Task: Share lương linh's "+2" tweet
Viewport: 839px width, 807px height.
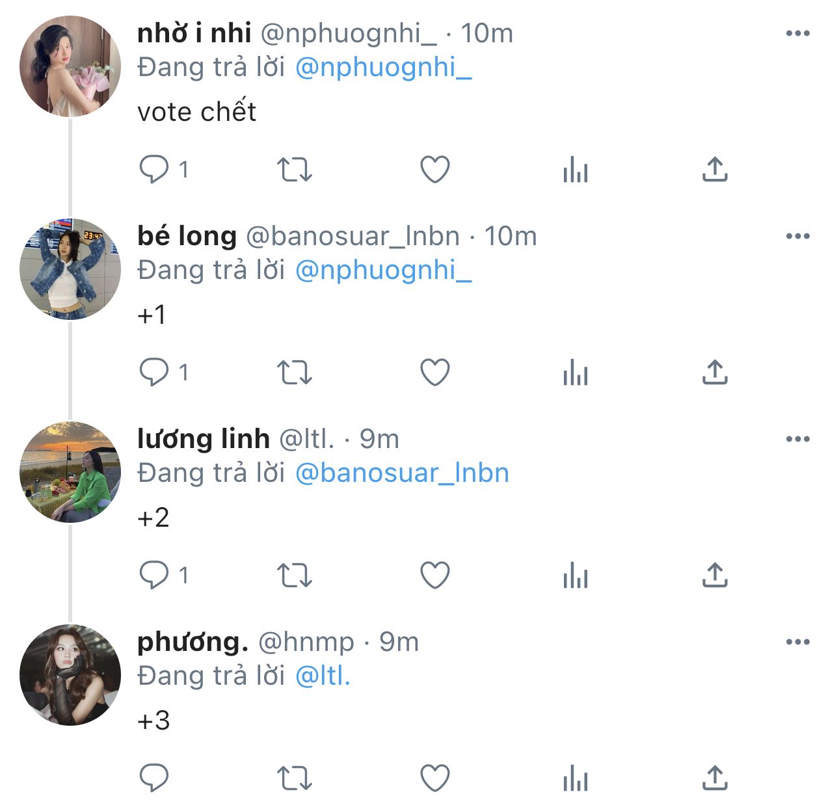Action: click(x=714, y=575)
